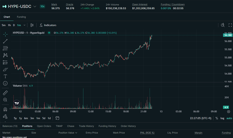
Task: Open the Open Orders tab
Action: click(x=44, y=126)
